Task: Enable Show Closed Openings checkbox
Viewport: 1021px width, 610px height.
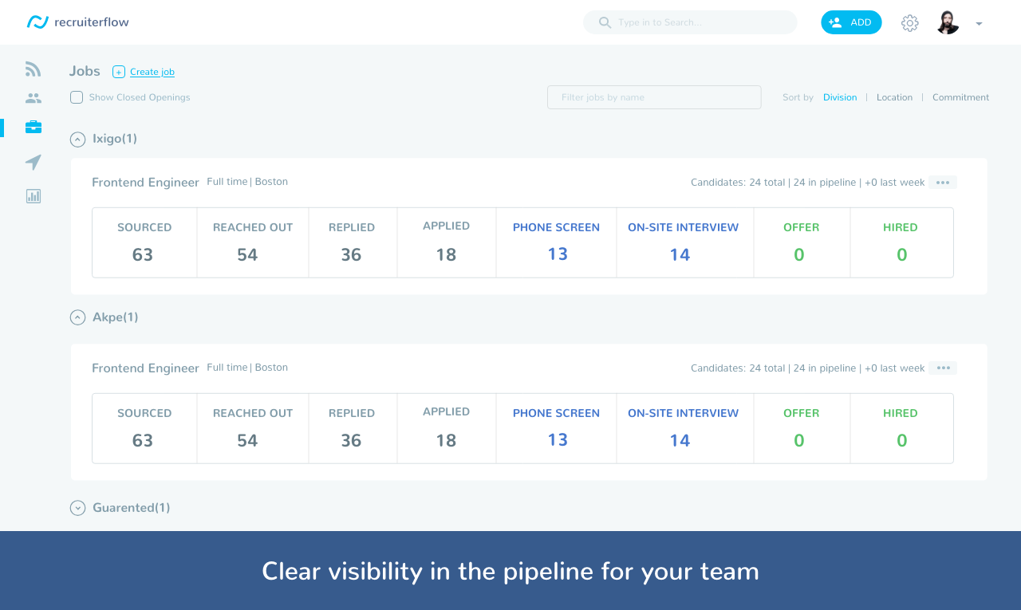Action: (x=77, y=97)
